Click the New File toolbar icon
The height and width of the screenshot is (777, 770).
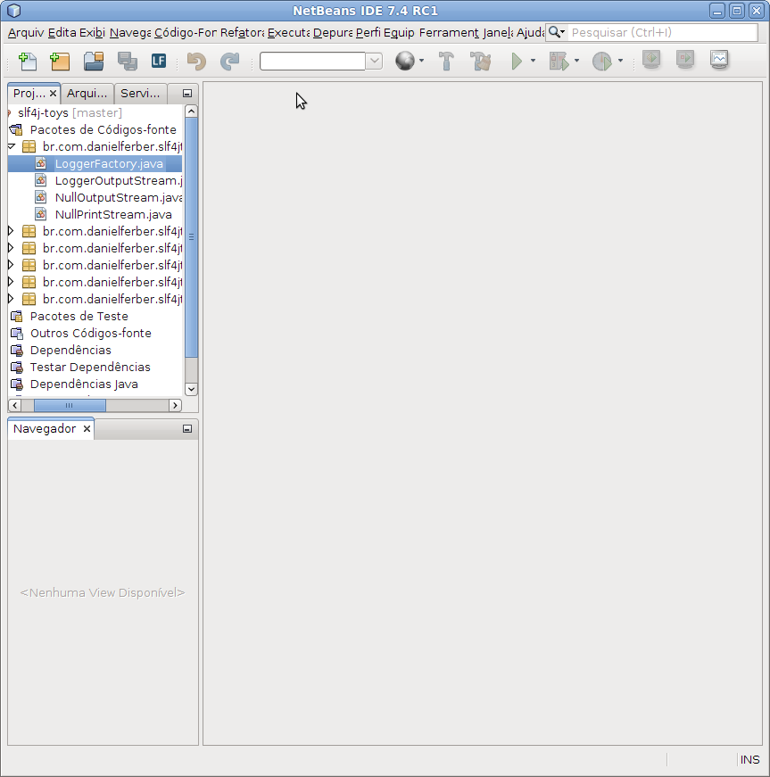click(x=28, y=61)
